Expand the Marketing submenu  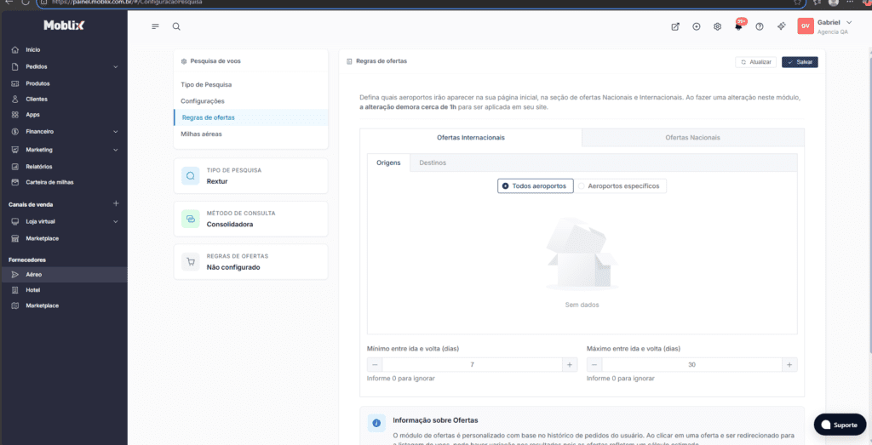[x=116, y=150]
